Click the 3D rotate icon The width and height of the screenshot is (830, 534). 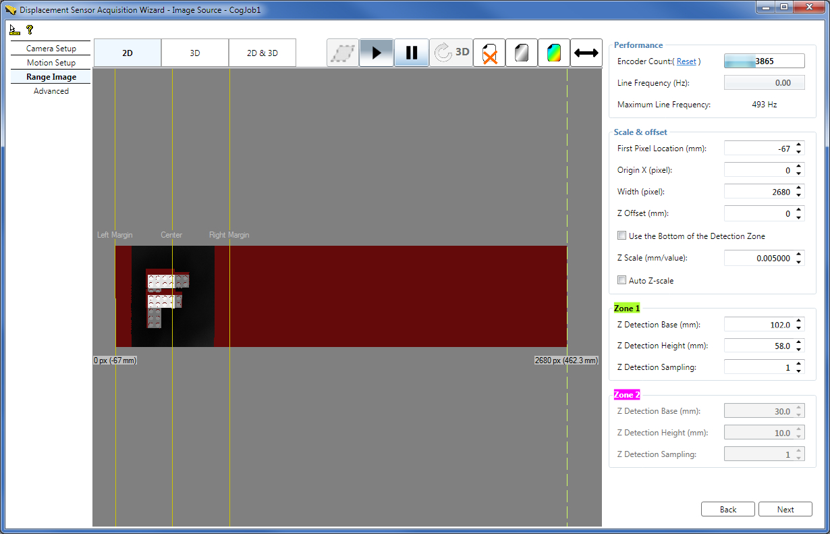click(x=451, y=52)
